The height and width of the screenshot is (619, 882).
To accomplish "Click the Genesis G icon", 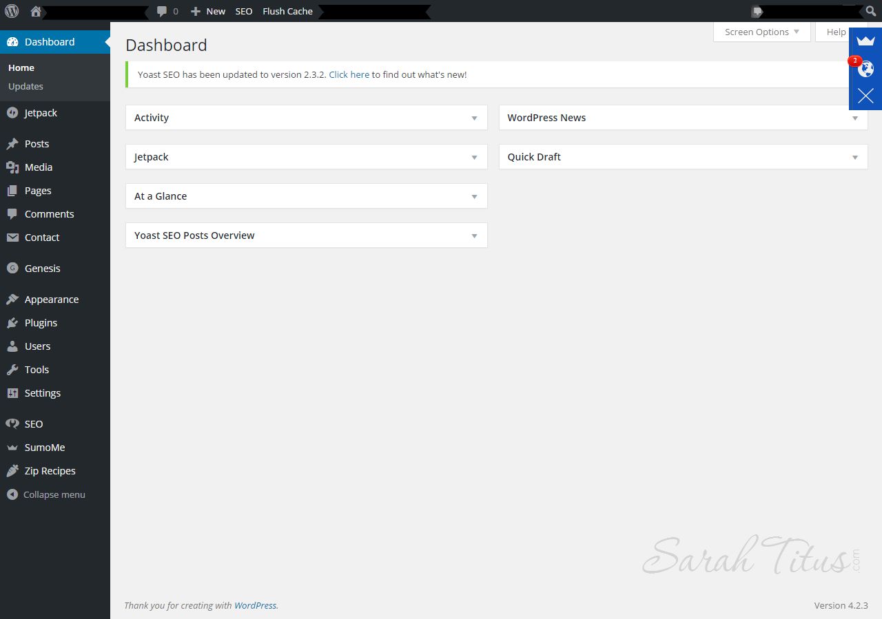I will (x=12, y=269).
